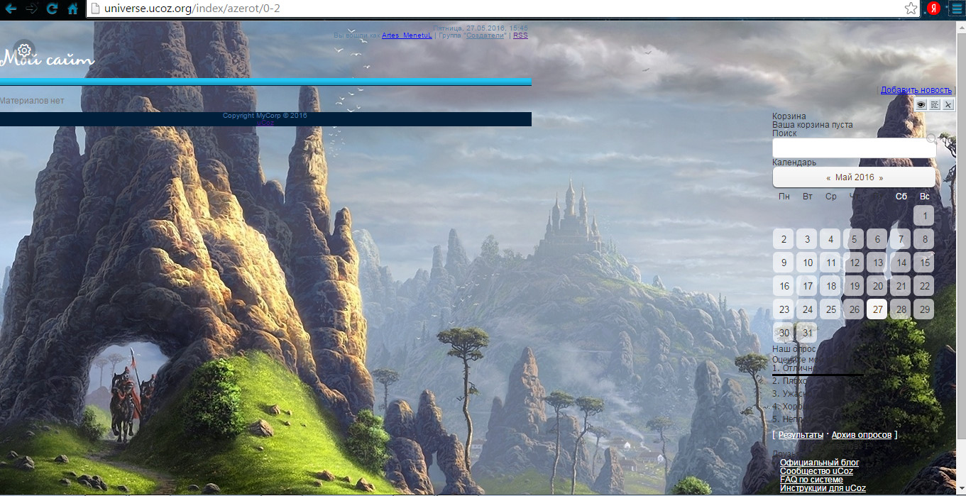View poll results via Результаты link
The height and width of the screenshot is (496, 966).
[x=801, y=434]
